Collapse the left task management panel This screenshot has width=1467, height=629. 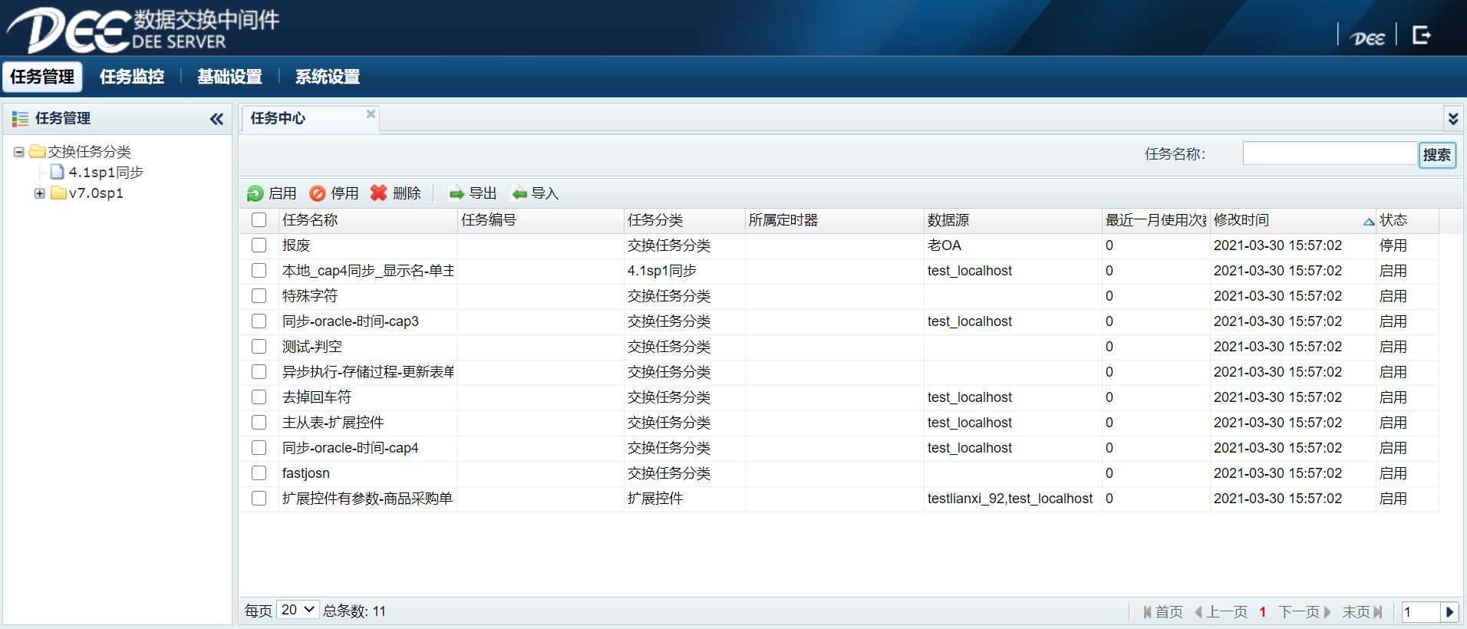216,119
